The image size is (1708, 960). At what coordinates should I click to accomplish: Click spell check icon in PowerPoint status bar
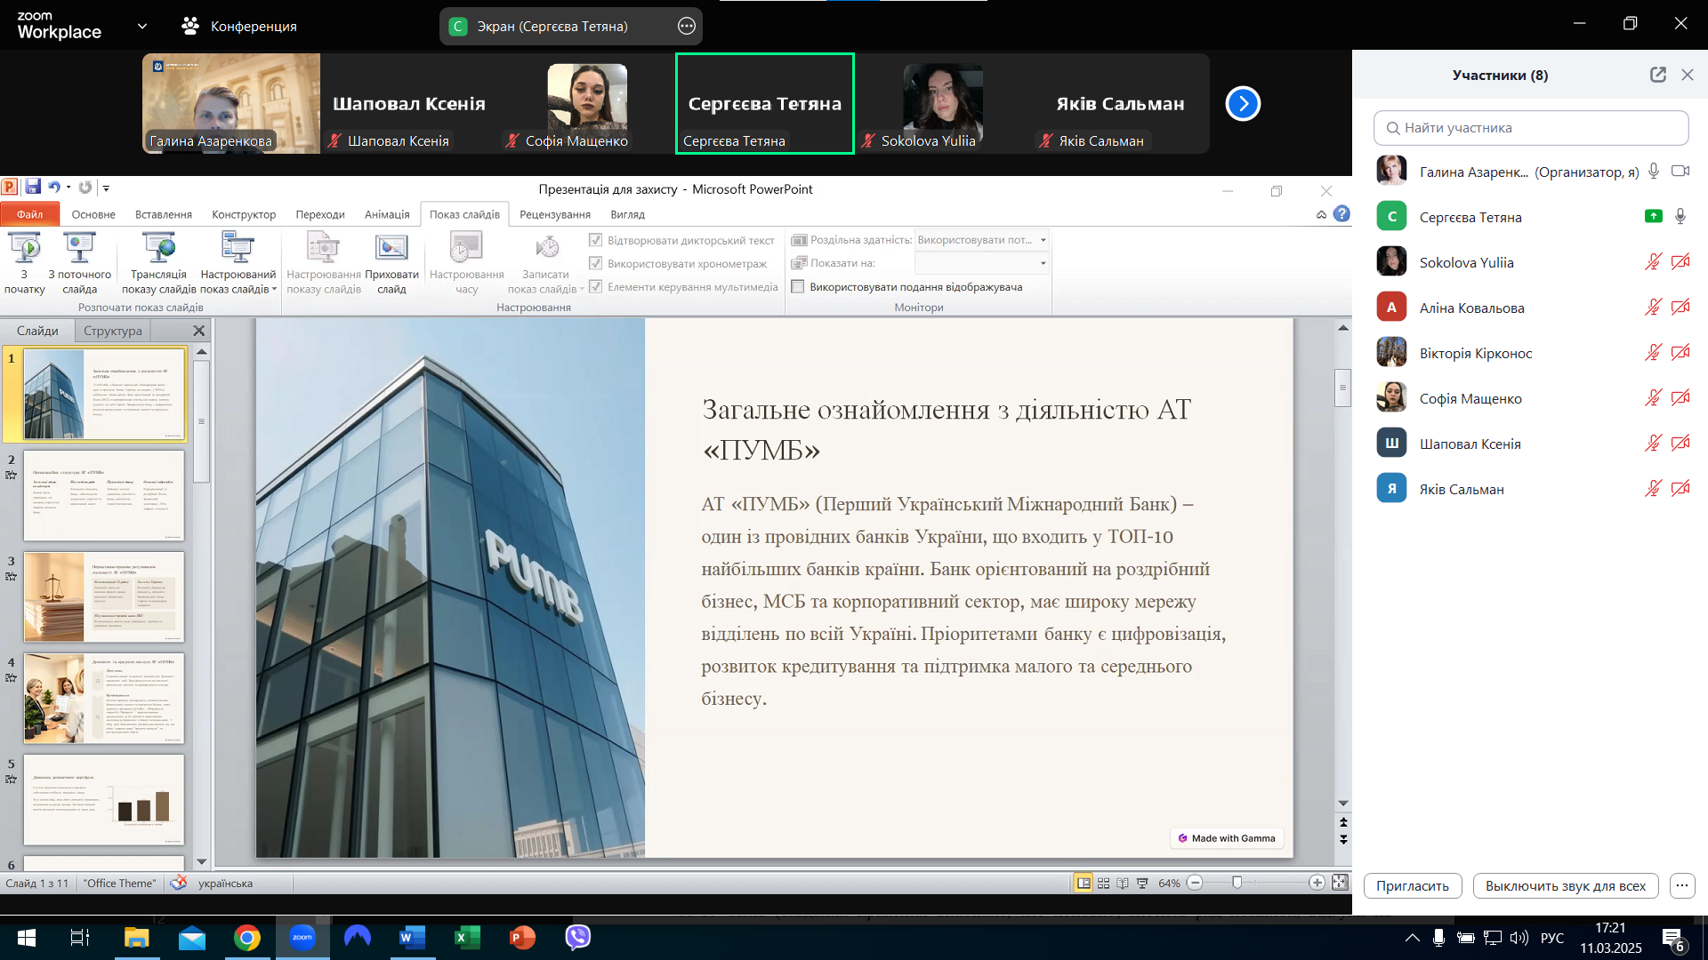click(x=179, y=883)
